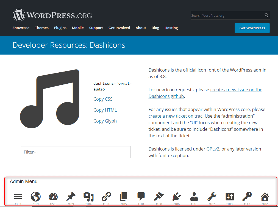Click the sliders settings dashicon
The image size is (278, 207).
tap(229, 197)
